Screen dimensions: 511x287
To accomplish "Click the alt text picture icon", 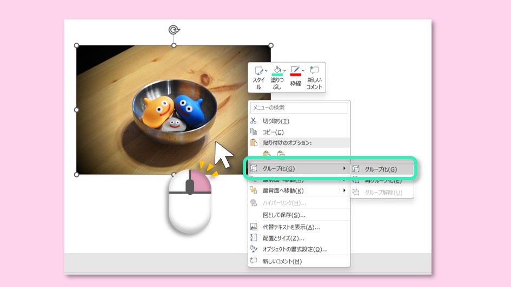I will 254,227.
